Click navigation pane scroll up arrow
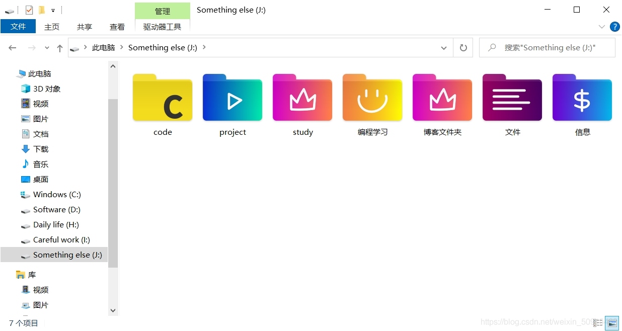 [x=113, y=66]
